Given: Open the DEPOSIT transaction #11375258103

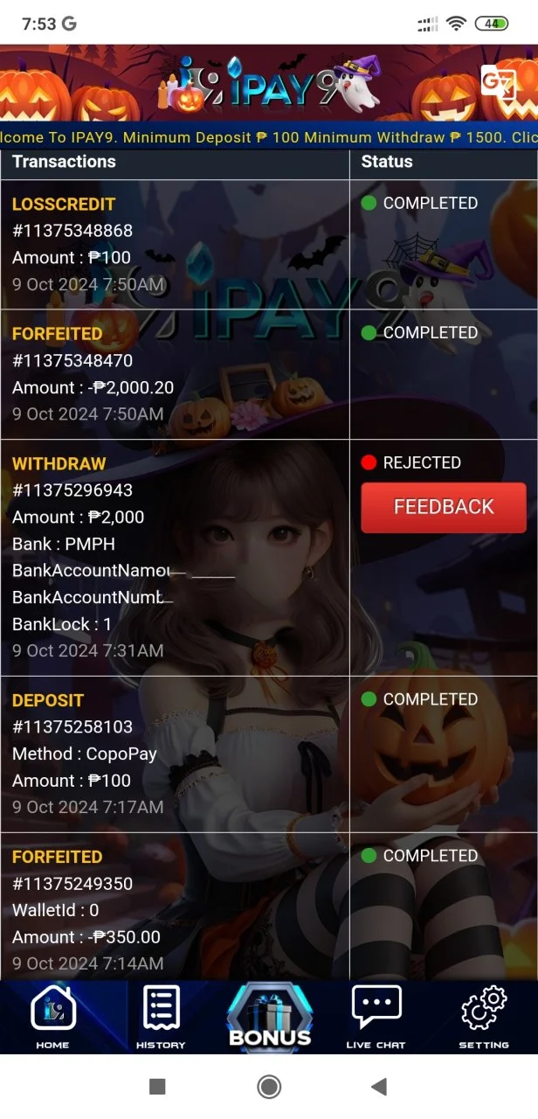Looking at the screenshot, I should pyautogui.click(x=175, y=754).
